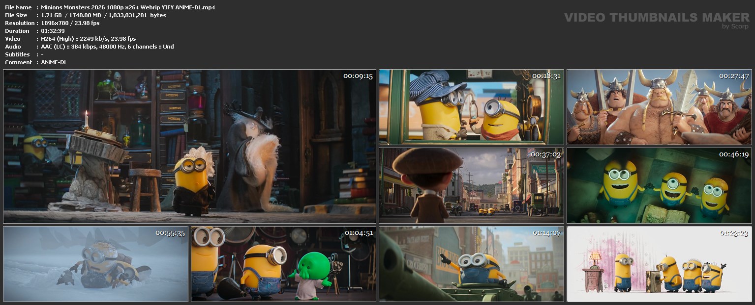Viewport: 755px width, 305px height.
Task: Click the 'Audio' label
Action: (x=13, y=47)
